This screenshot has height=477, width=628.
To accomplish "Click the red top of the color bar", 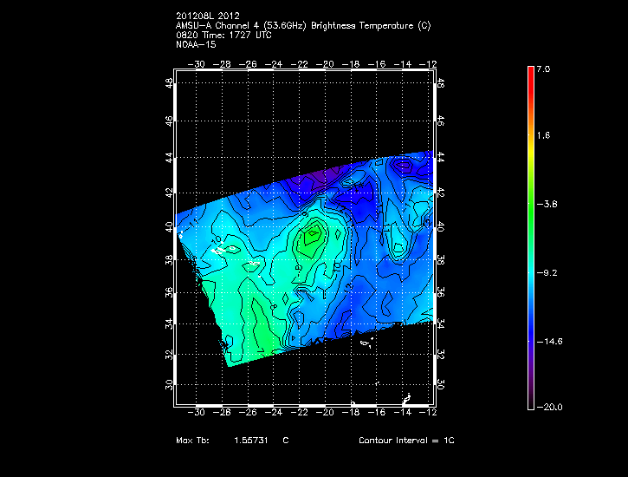I will click(531, 72).
